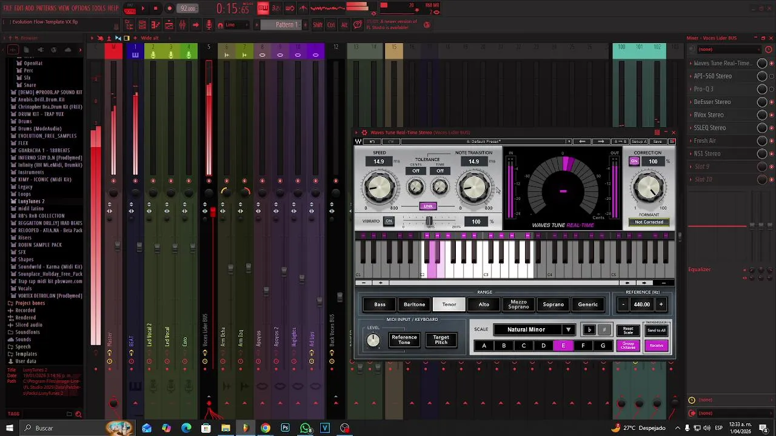Open the Natural Minor scale dropdown

534,330
